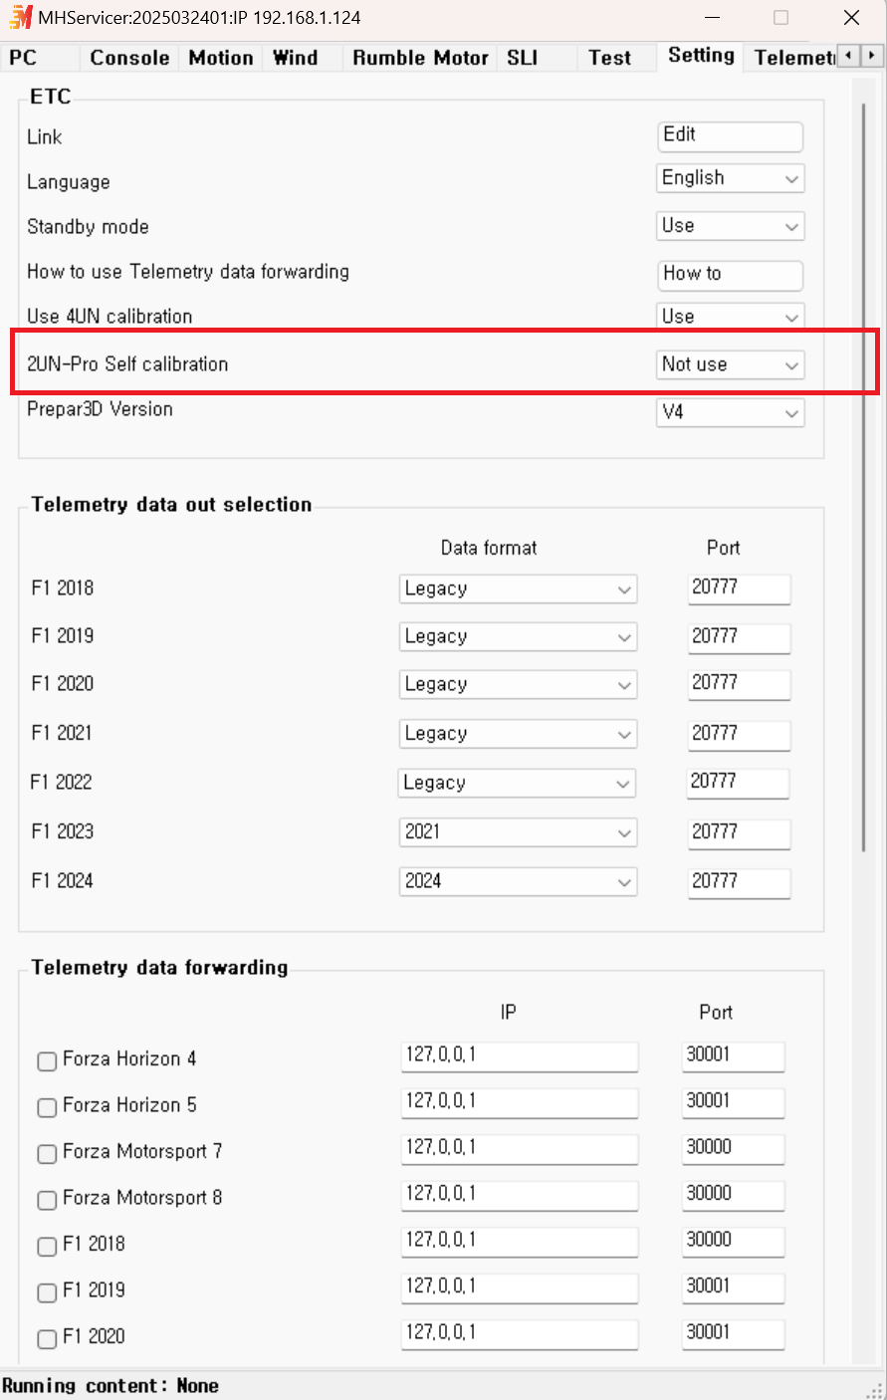The image size is (887, 1400).
Task: Expand the Use 4UN calibration dropdown
Action: tap(730, 317)
